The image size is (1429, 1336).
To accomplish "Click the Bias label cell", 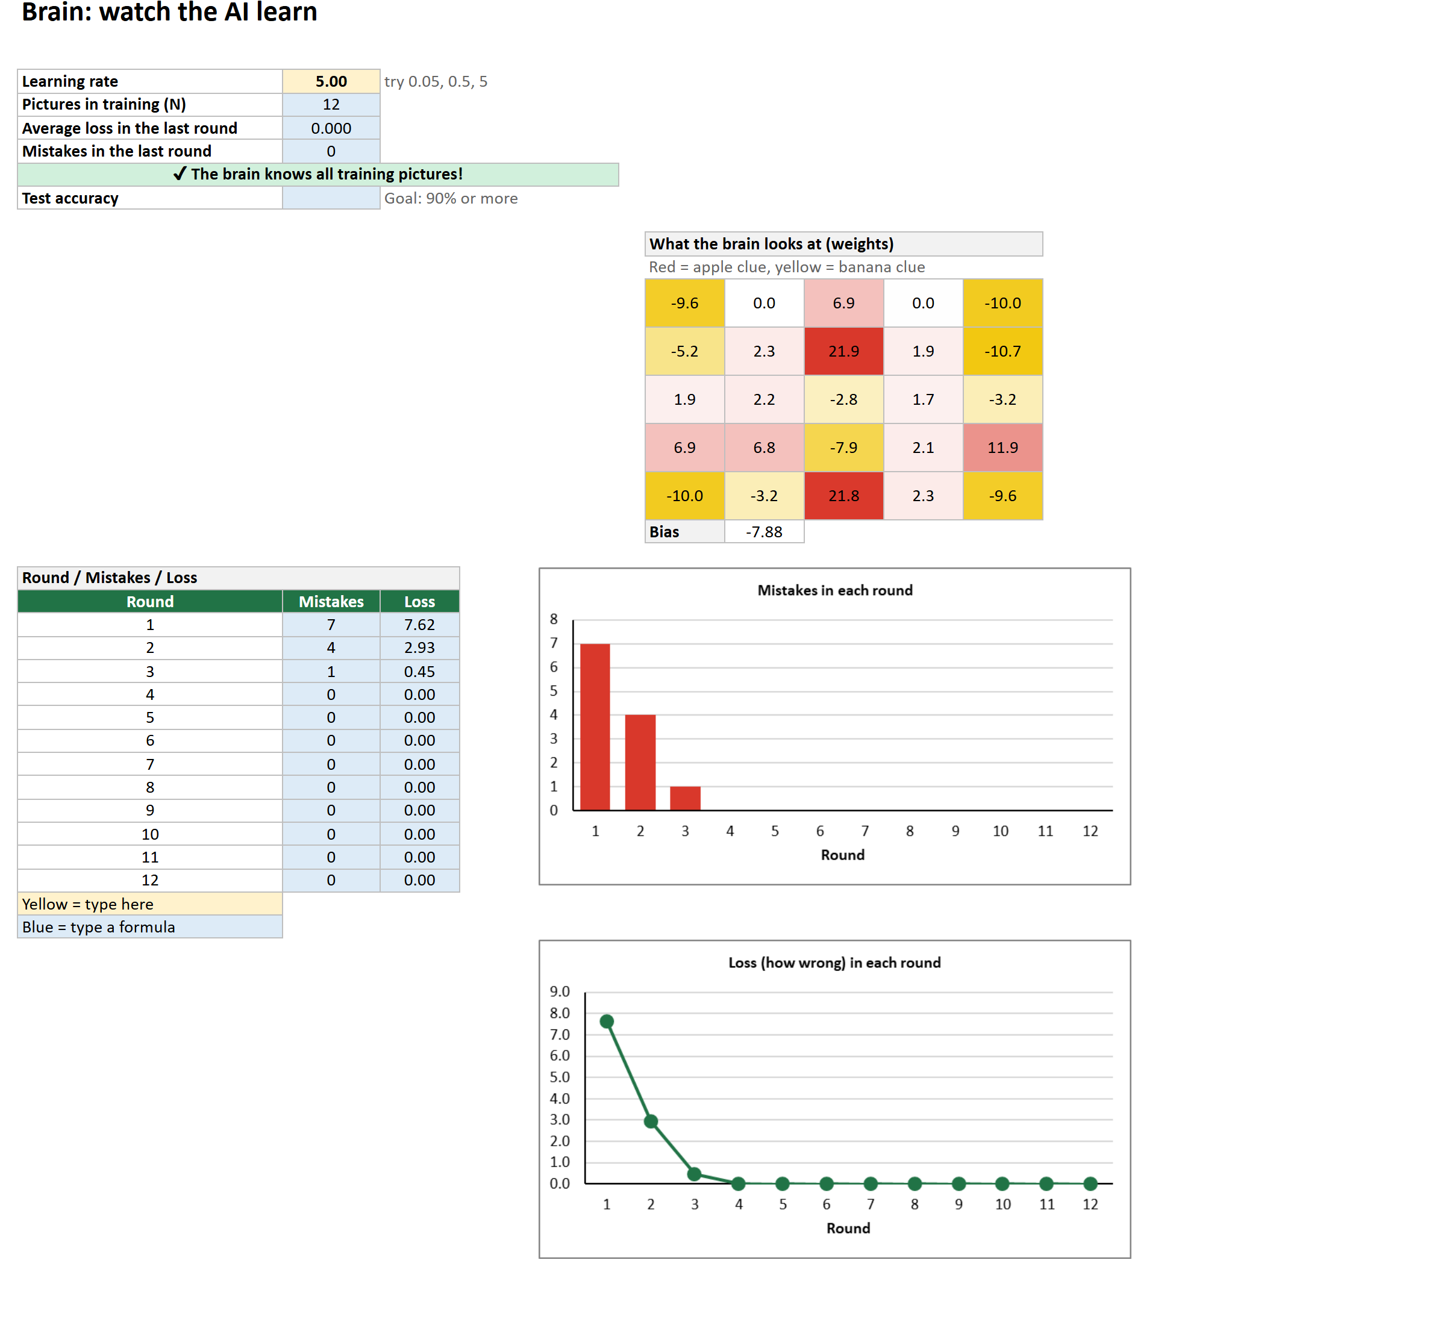I will coord(684,532).
